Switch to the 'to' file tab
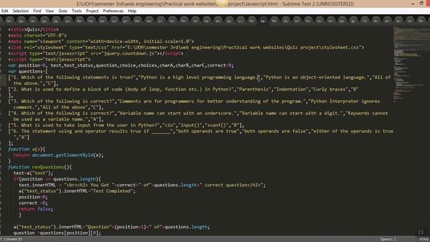The width and height of the screenshot is (430, 242). 172,21
